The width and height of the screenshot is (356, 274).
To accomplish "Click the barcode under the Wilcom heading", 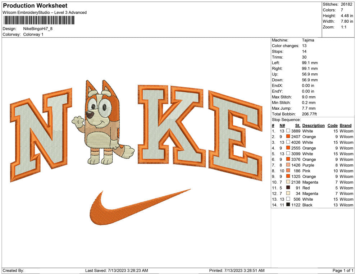I will [38, 20].
